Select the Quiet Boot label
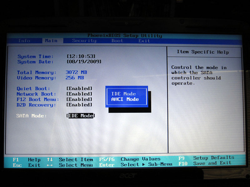 tap(33, 89)
